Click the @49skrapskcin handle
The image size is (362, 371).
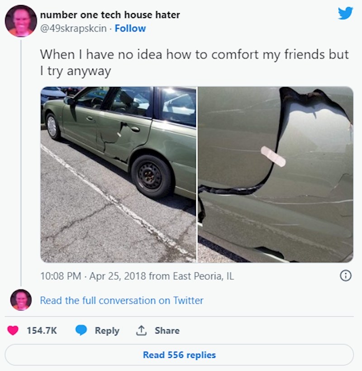(x=73, y=29)
